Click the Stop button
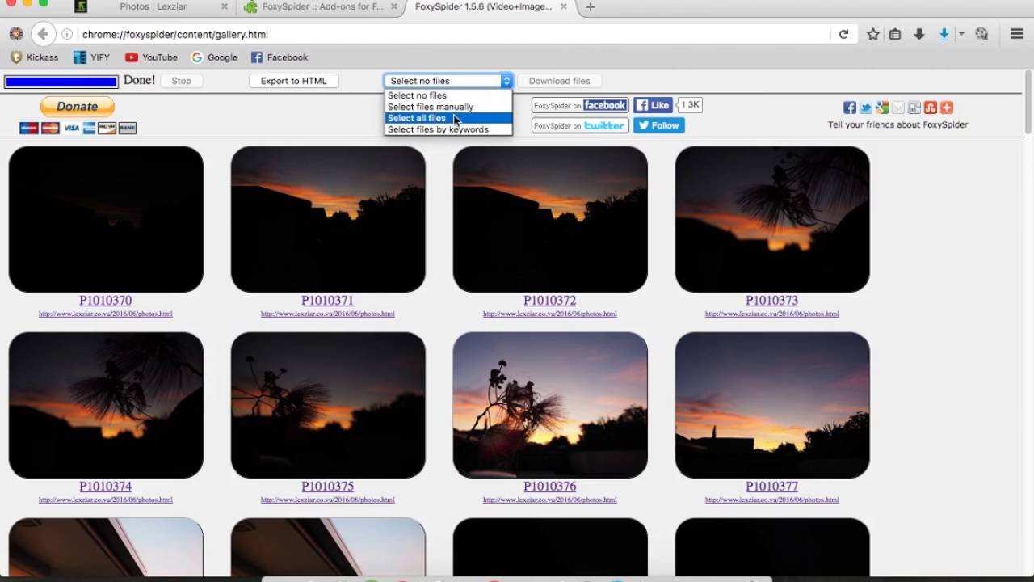The width and height of the screenshot is (1034, 582). coord(182,81)
